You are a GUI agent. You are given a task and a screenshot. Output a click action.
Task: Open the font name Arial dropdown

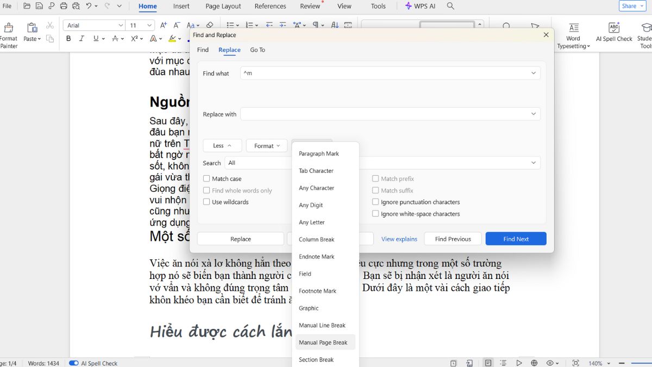(121, 25)
